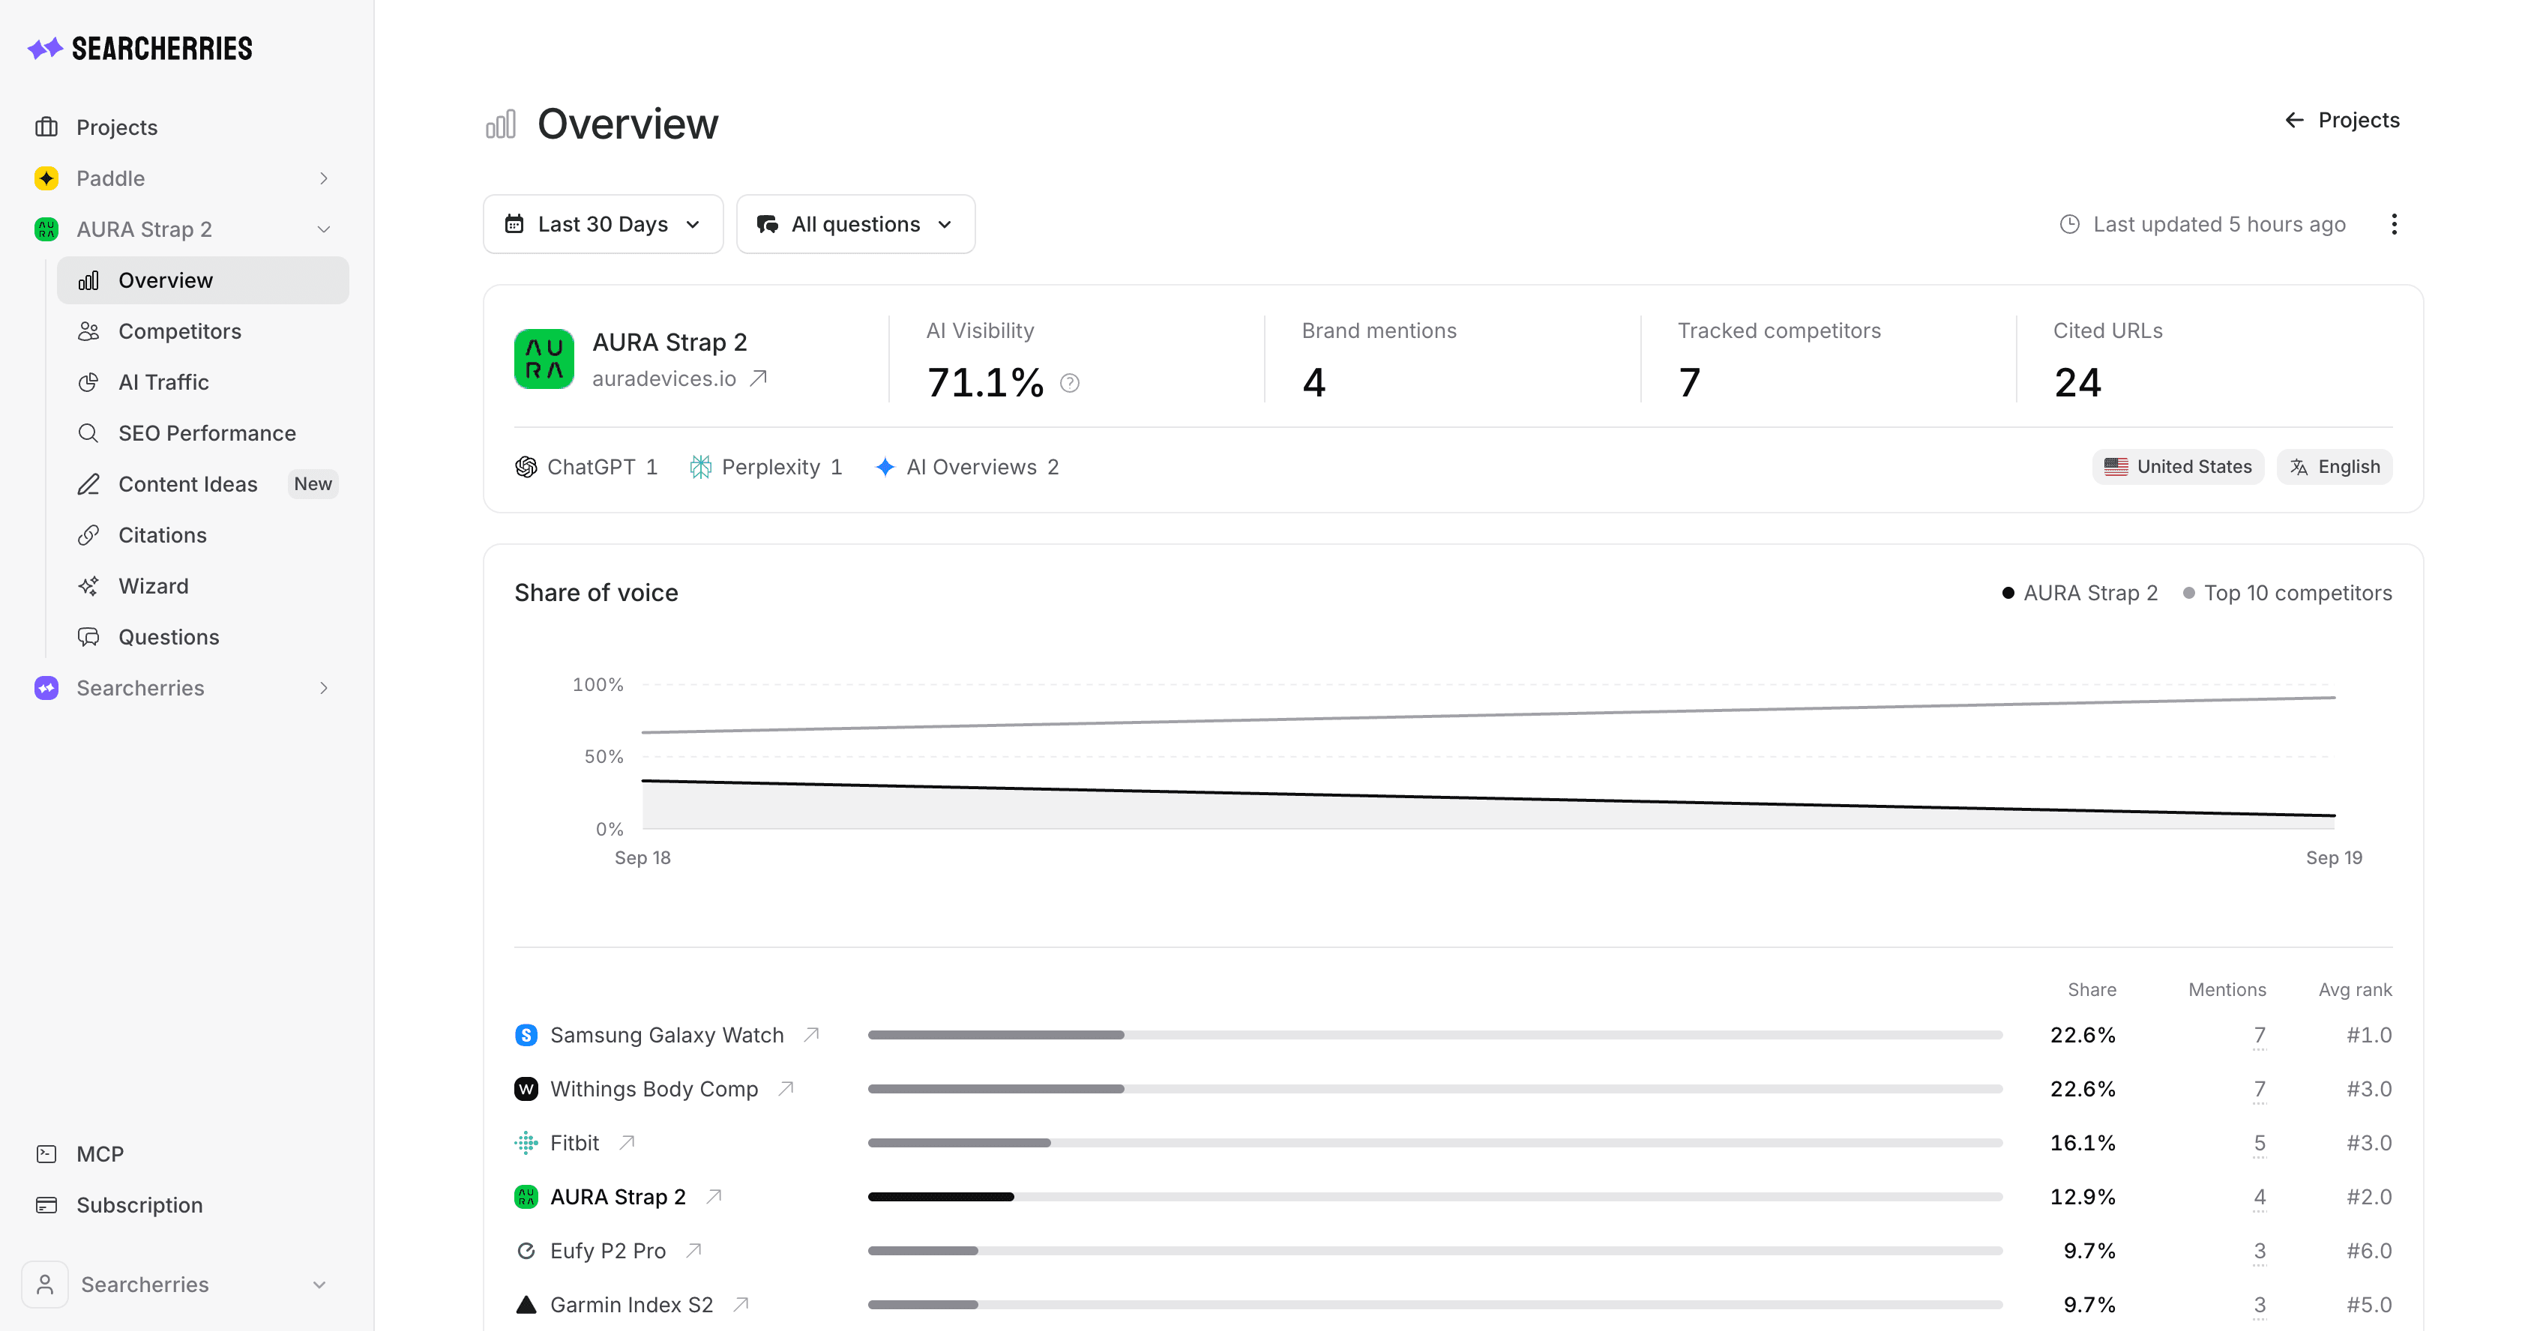Click the Questions chat bubble icon
The height and width of the screenshot is (1331, 2522).
pyautogui.click(x=88, y=637)
